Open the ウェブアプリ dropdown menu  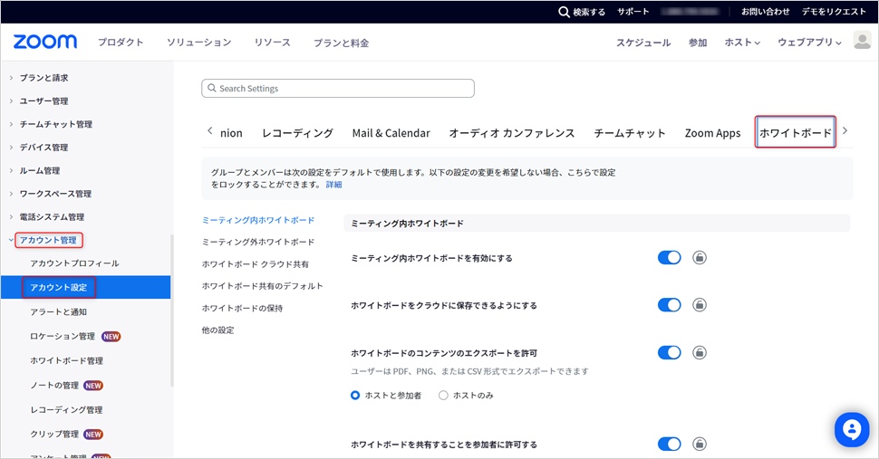click(809, 43)
